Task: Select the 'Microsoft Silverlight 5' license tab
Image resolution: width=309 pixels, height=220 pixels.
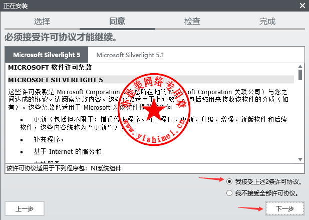Action: [47, 55]
